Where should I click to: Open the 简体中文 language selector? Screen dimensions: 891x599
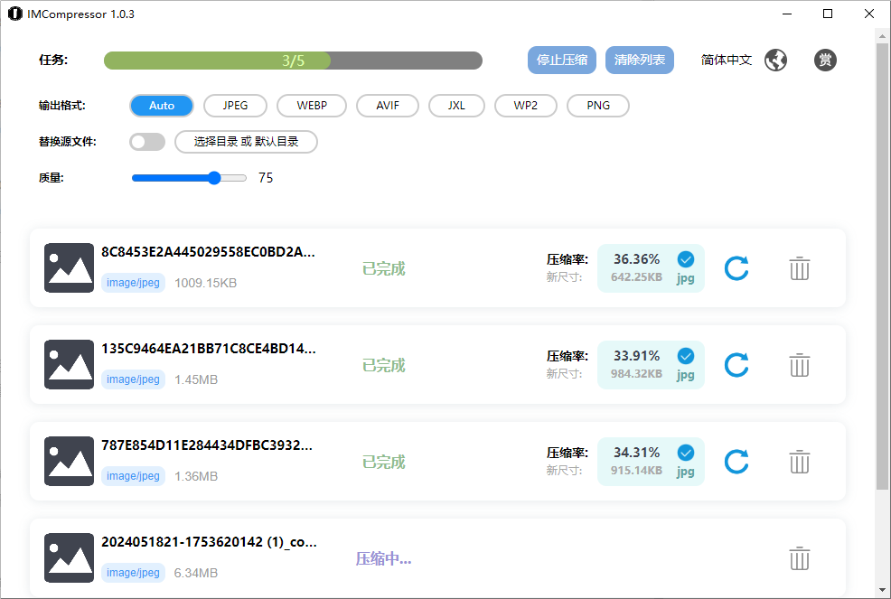[727, 61]
